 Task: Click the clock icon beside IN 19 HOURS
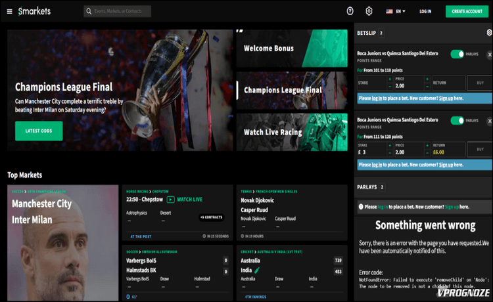[x=243, y=236]
